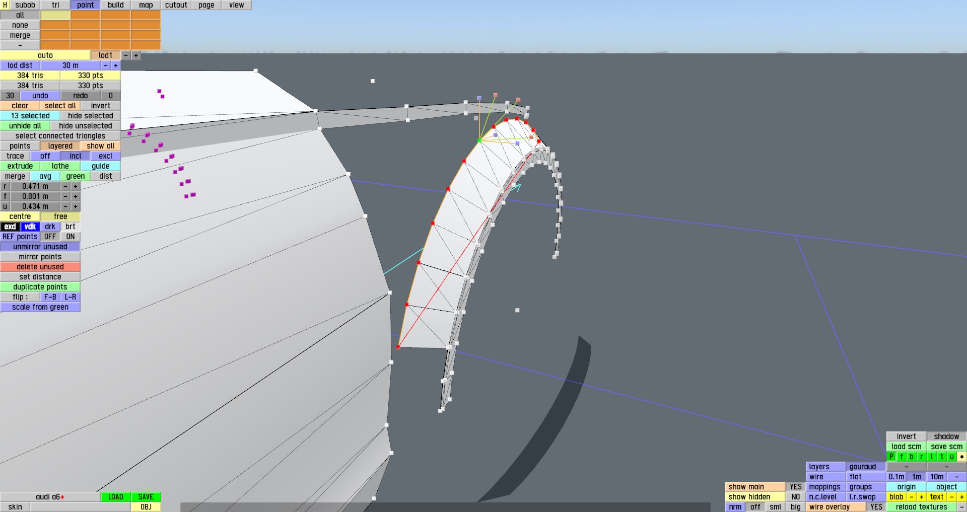Go to the page tab
The image size is (967, 512).
tap(206, 5)
